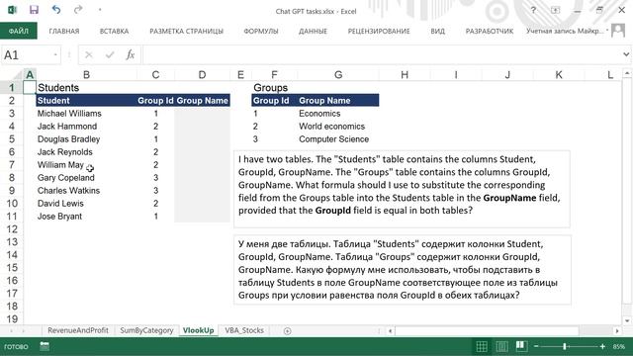Click into the formula bar
The height and width of the screenshot is (356, 633).
tap(381, 55)
